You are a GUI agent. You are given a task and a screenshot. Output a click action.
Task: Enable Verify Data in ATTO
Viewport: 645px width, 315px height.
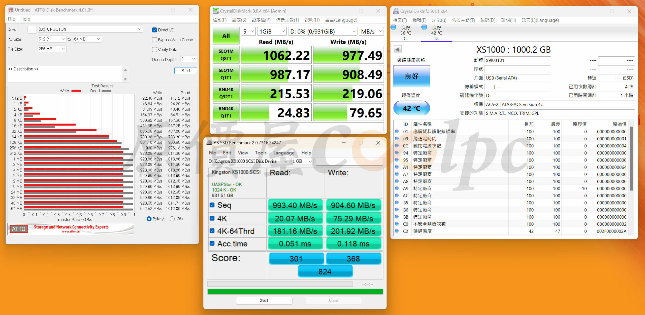pos(154,49)
